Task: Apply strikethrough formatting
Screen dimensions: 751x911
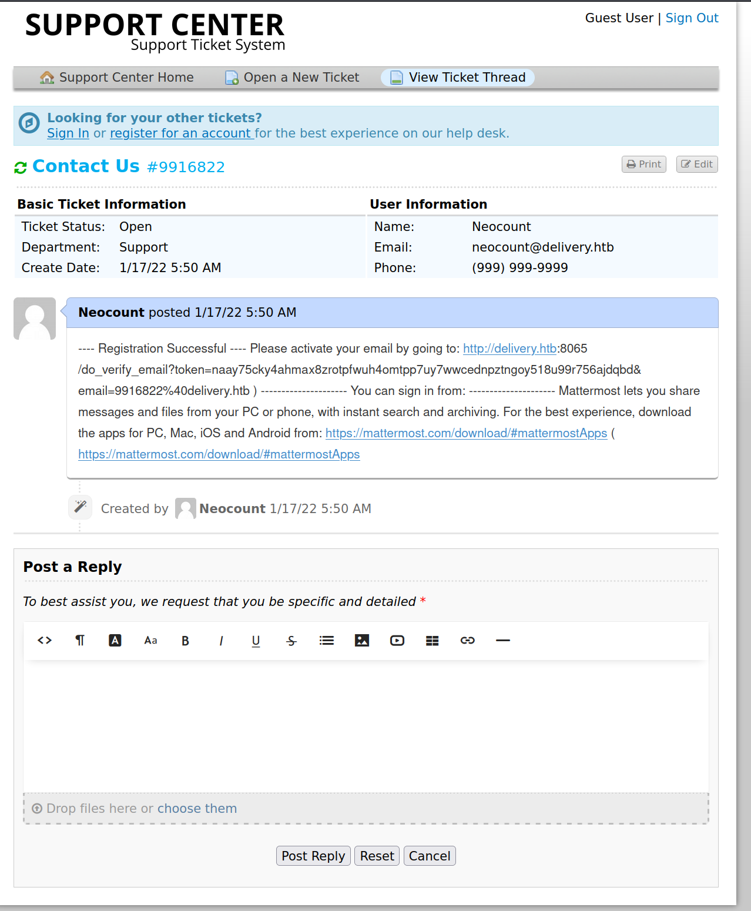Action: coord(291,641)
